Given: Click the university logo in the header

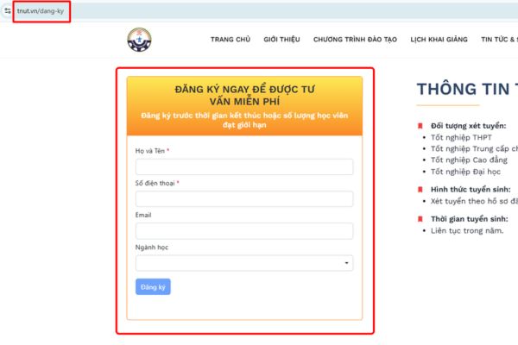Looking at the screenshot, I should pyautogui.click(x=138, y=40).
